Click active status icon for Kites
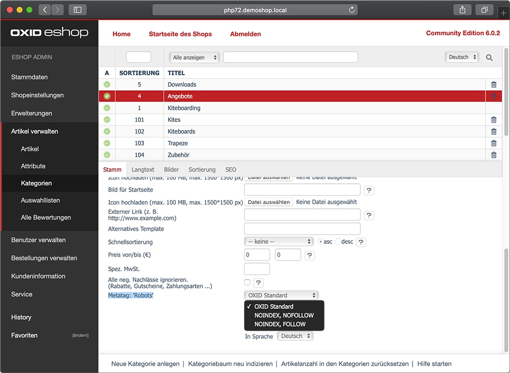The width and height of the screenshot is (510, 373). pos(107,120)
